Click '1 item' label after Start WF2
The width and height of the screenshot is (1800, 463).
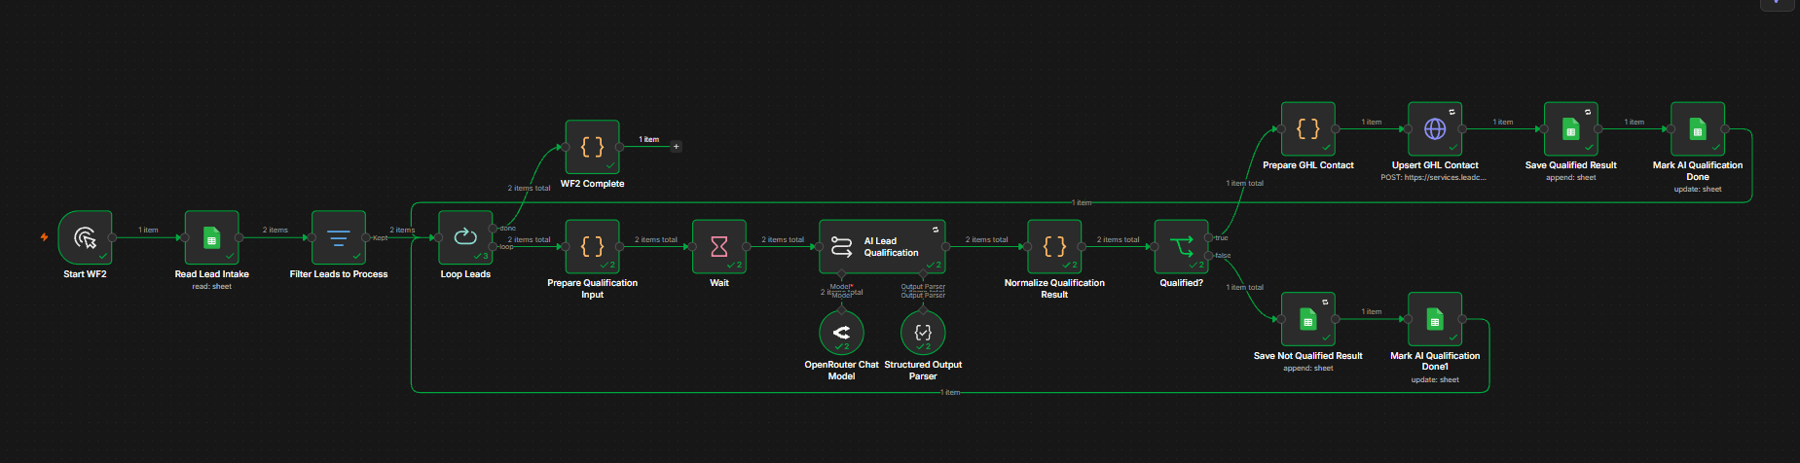[148, 231]
